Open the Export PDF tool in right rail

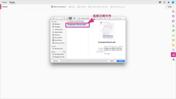173,26
